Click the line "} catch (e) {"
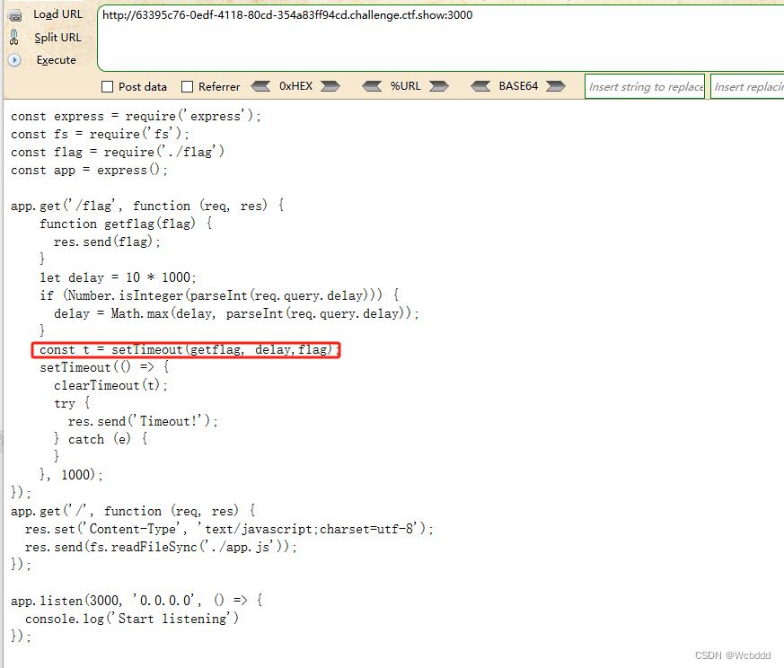784x668 pixels. coord(101,440)
